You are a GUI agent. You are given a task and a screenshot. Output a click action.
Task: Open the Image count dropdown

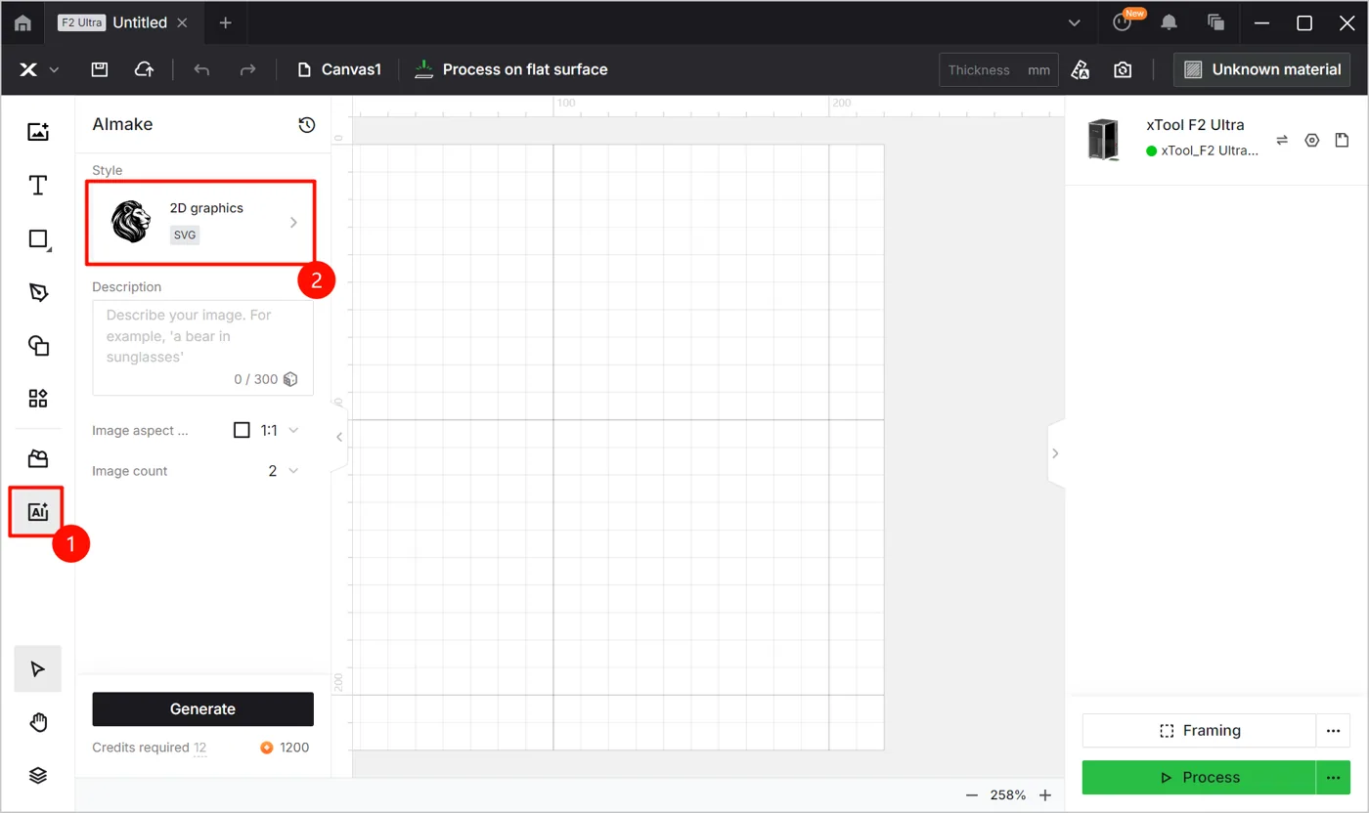tap(284, 471)
